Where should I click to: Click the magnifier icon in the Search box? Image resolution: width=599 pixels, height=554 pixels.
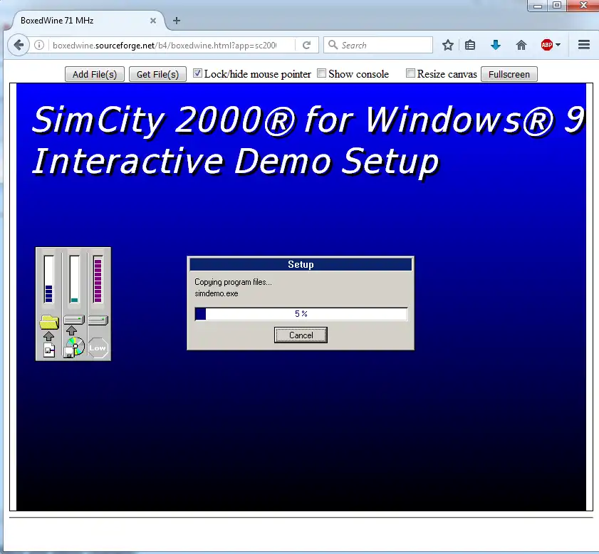click(333, 45)
